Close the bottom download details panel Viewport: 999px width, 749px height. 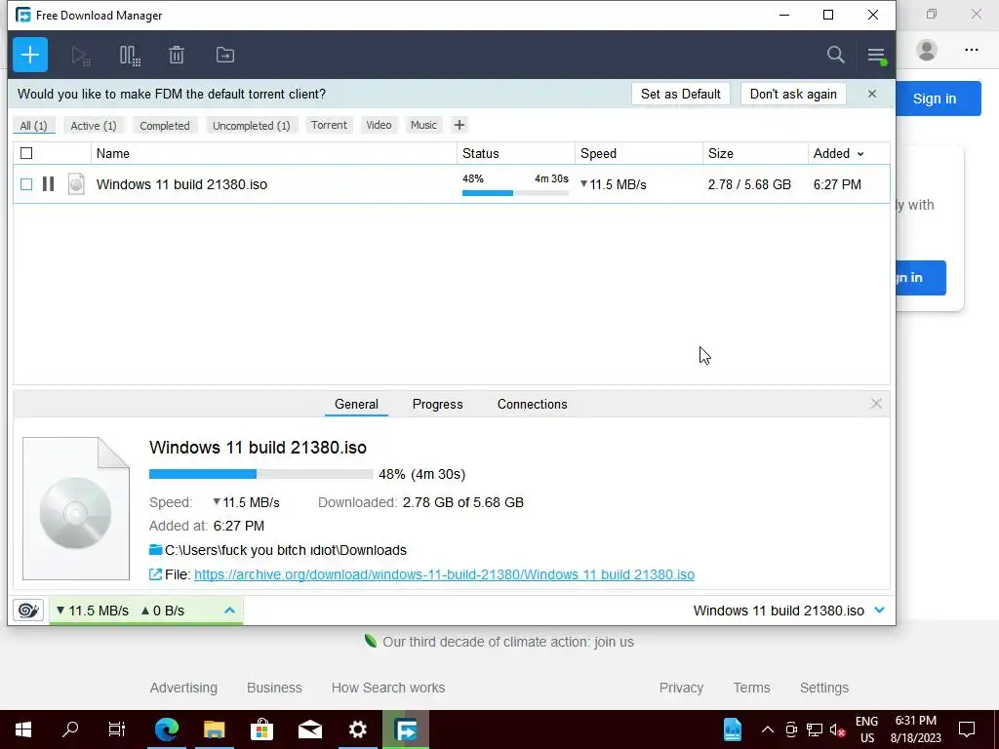[x=876, y=403]
